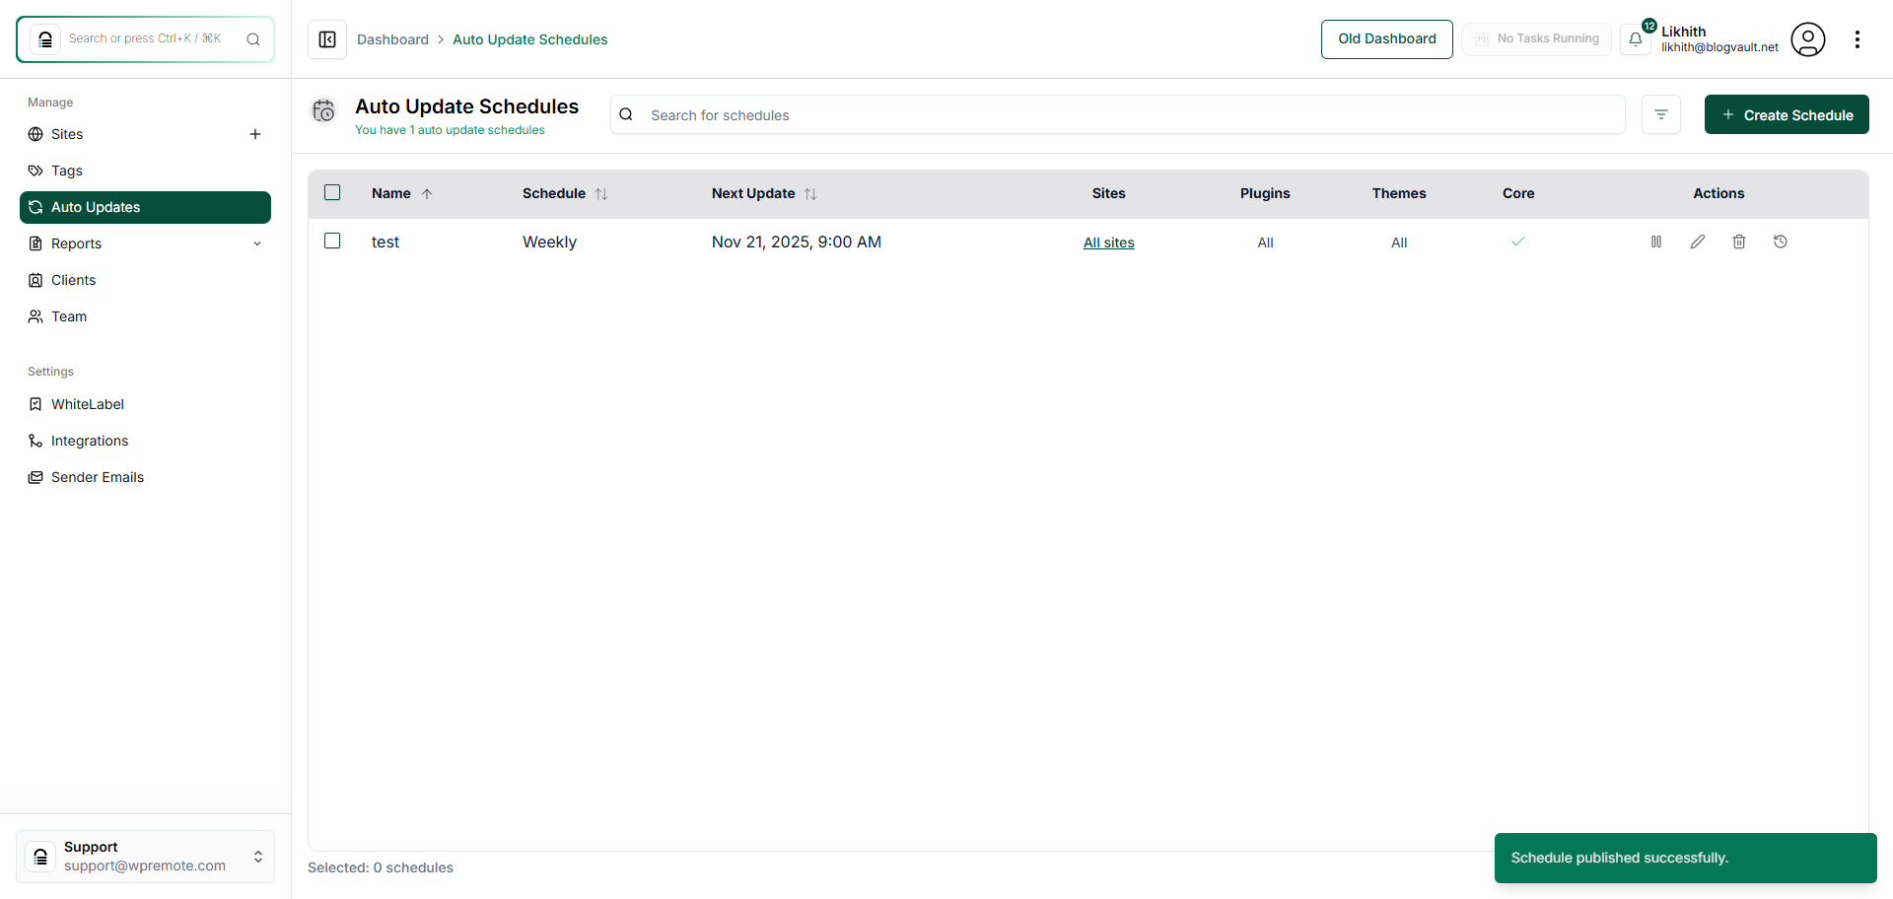Expand the Reports submenu chevron
The width and height of the screenshot is (1893, 899).
[257, 243]
